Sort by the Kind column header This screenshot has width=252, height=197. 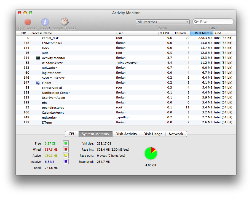[225, 33]
